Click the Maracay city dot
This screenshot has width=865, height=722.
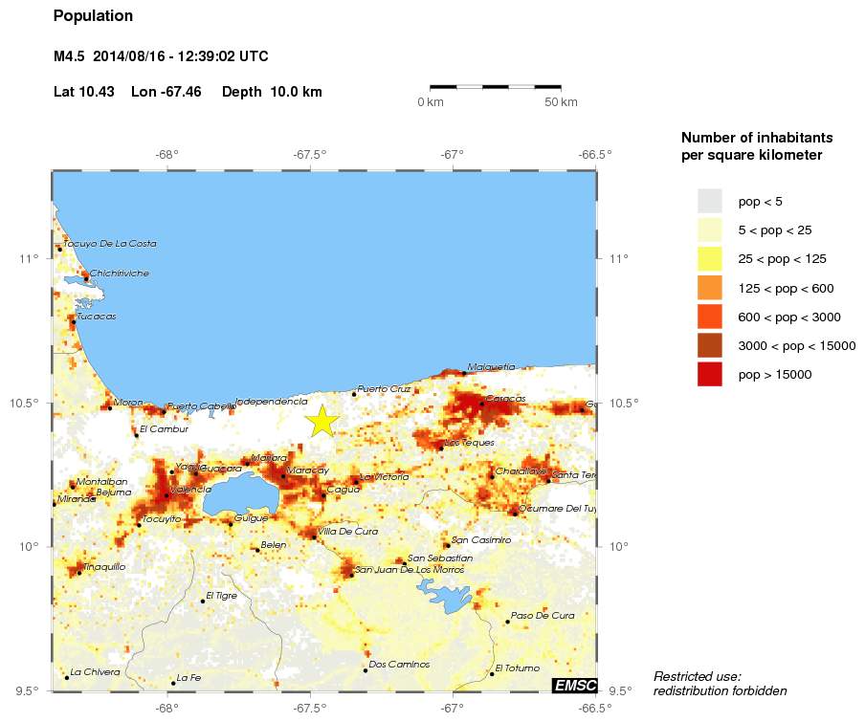[284, 478]
